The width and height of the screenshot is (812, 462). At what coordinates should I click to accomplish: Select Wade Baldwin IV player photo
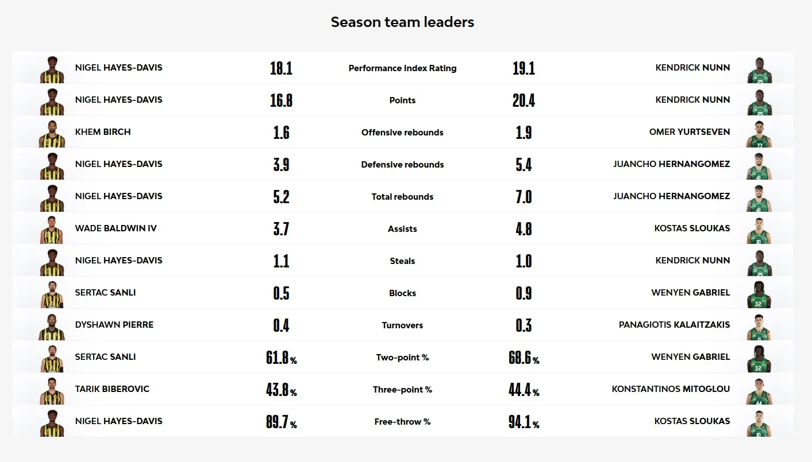point(52,230)
